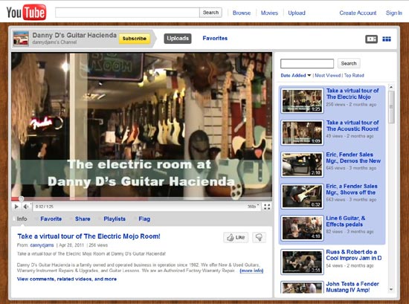The width and height of the screenshot is (409, 304).
Task: Open the Flag tab
Action: (x=144, y=219)
